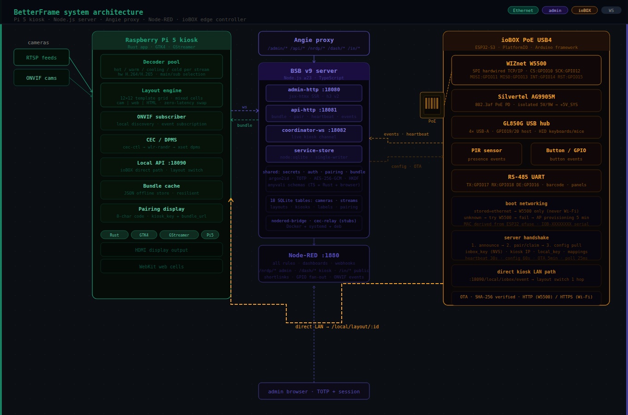Click the Pi5 tech chip

click(x=210, y=235)
